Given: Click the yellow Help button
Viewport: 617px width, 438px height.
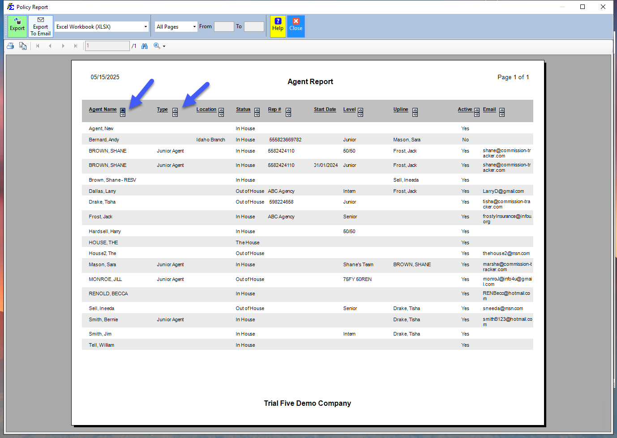Looking at the screenshot, I should pos(278,26).
